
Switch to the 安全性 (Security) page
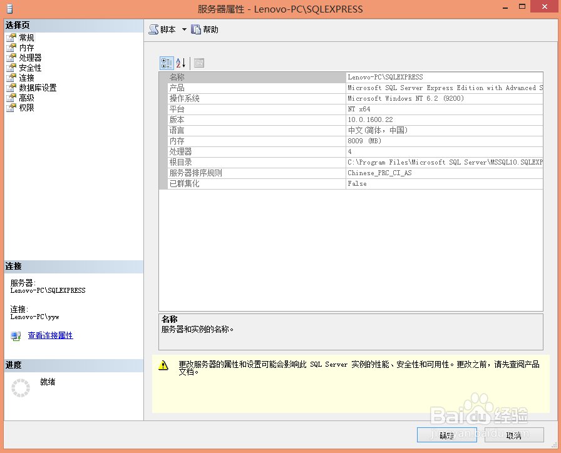click(x=28, y=67)
